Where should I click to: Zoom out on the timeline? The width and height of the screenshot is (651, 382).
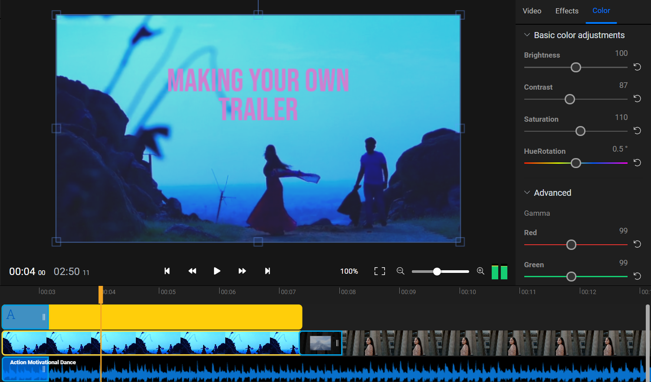point(400,271)
